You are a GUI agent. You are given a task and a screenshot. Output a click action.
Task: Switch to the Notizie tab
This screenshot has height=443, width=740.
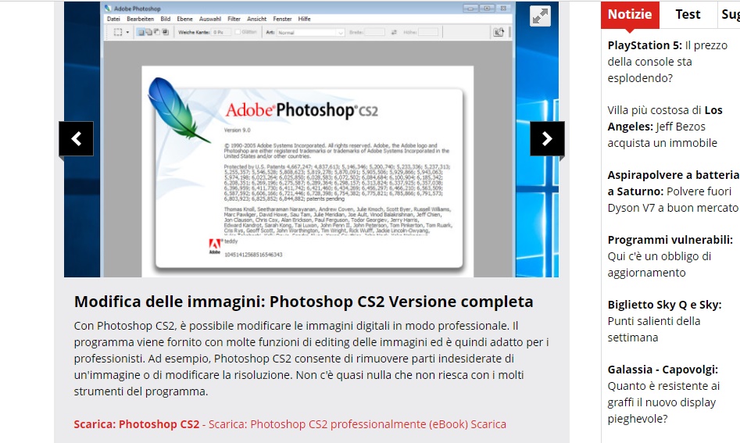630,15
